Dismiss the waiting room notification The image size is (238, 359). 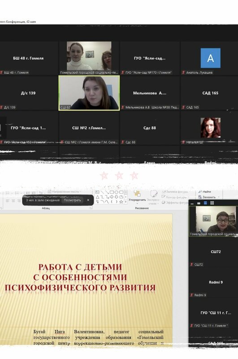click(88, 200)
